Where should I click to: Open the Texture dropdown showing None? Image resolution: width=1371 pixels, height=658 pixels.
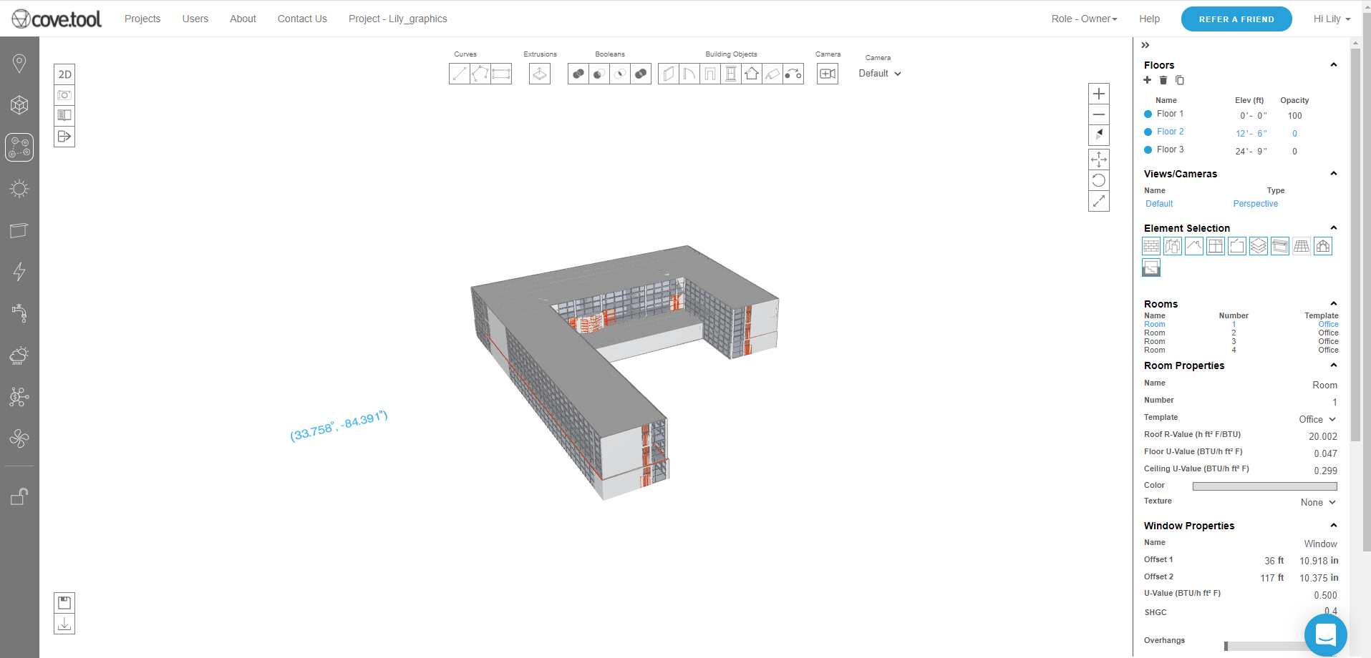pos(1318,502)
